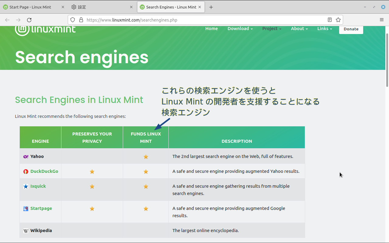Open the Firefox hamburger menu

pos(382,20)
